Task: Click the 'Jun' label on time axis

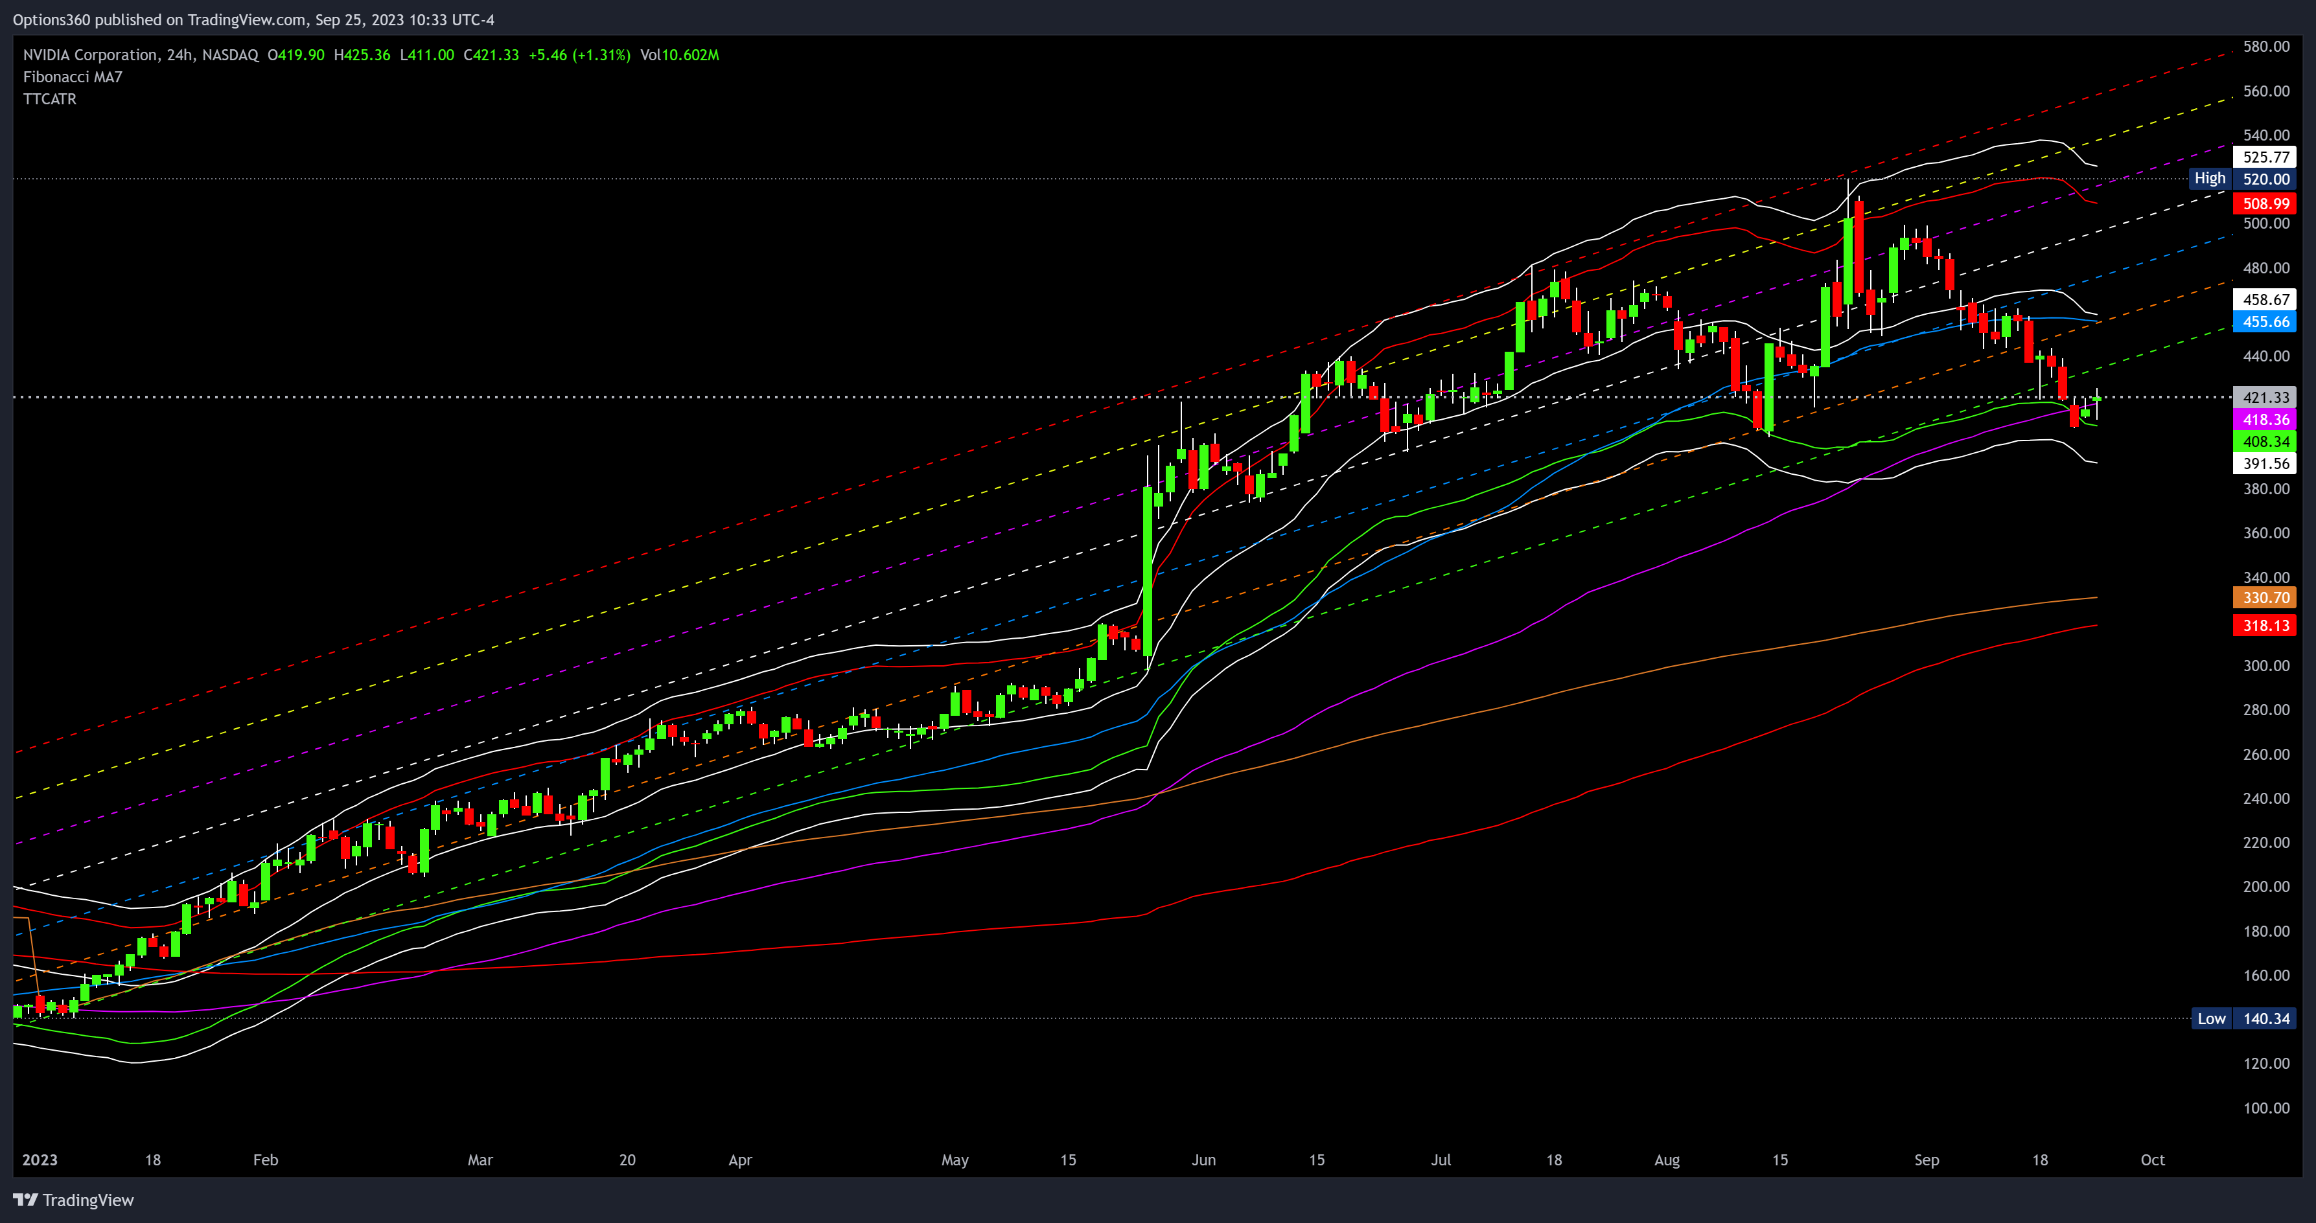Action: click(x=1204, y=1160)
